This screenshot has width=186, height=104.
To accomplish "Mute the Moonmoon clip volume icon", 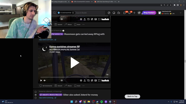I will click(45, 80).
